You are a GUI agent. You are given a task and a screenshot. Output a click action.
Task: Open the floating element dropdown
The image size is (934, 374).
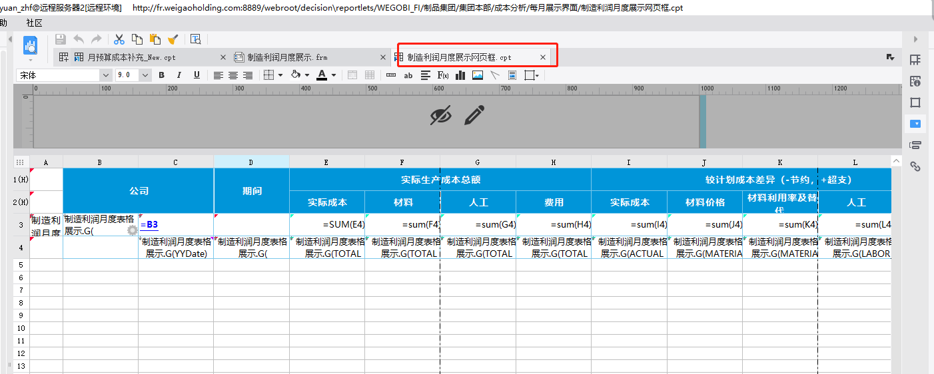532,75
